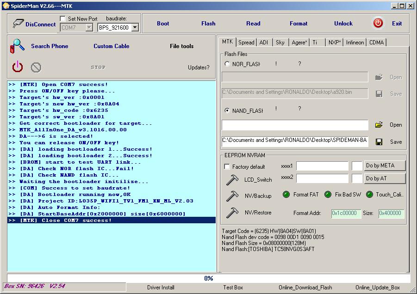Click the NV/Restore hammer icon

click(x=232, y=213)
